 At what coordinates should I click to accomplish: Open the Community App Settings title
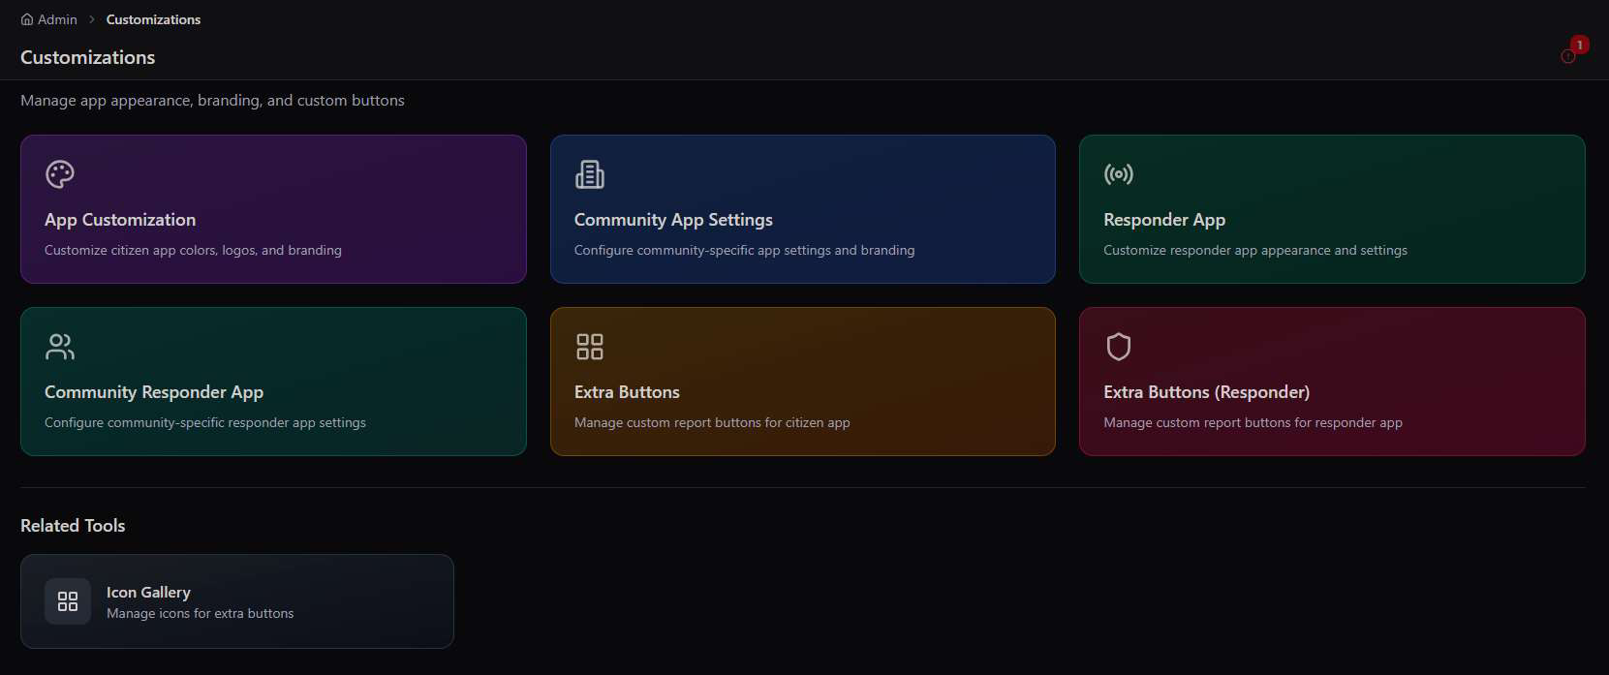tap(673, 220)
